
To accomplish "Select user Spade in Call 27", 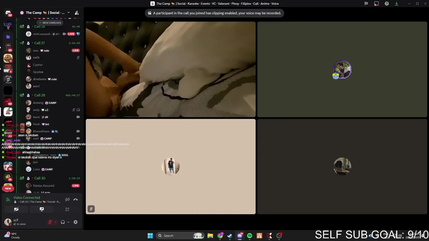I will coord(38,72).
